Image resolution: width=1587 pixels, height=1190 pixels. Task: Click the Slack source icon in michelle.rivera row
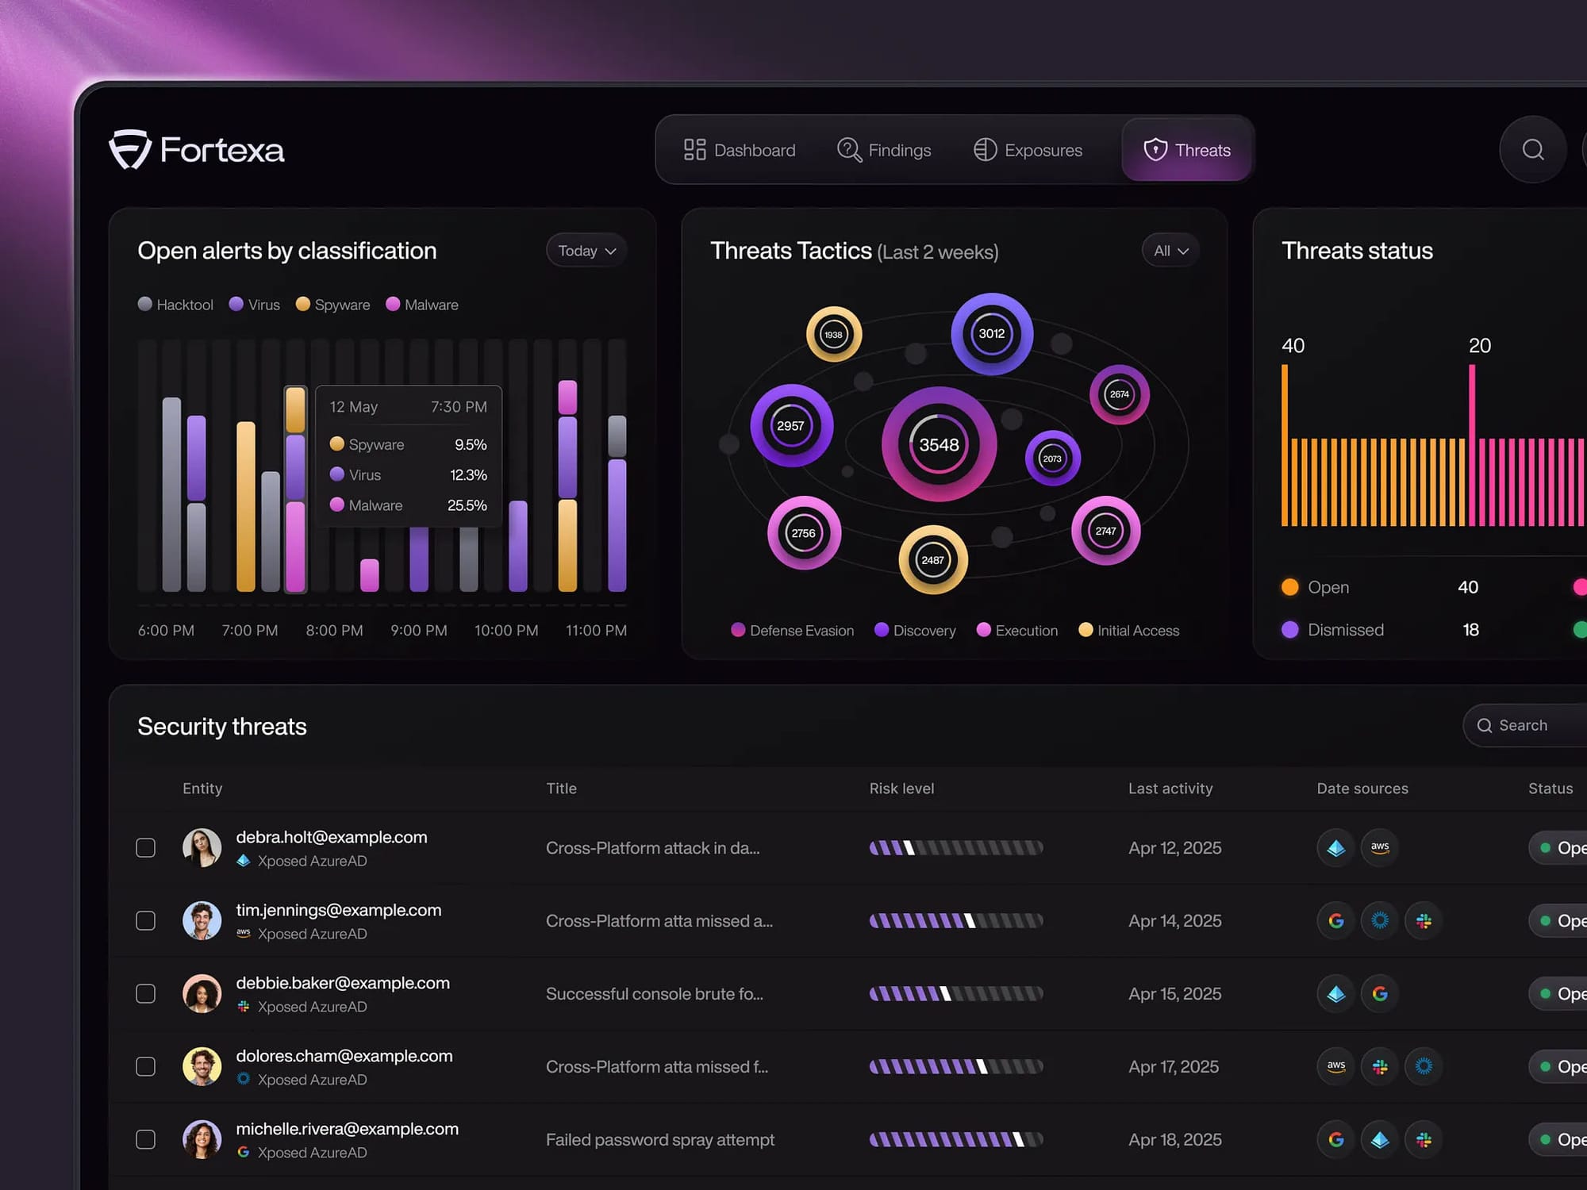1424,1139
